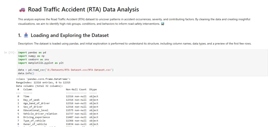Select the In [33] cell prompt
268x127 pixels.
point(10,52)
